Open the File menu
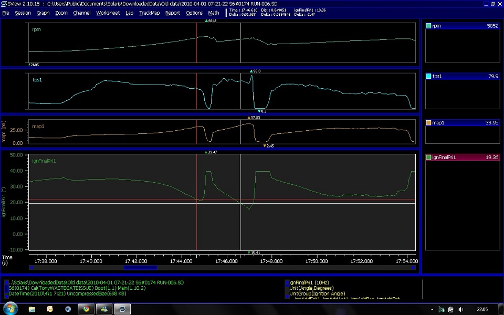 (x=6, y=13)
